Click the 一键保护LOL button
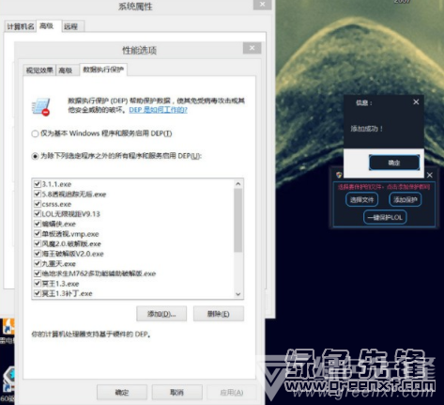Viewport: 444px width, 405px height. click(385, 217)
